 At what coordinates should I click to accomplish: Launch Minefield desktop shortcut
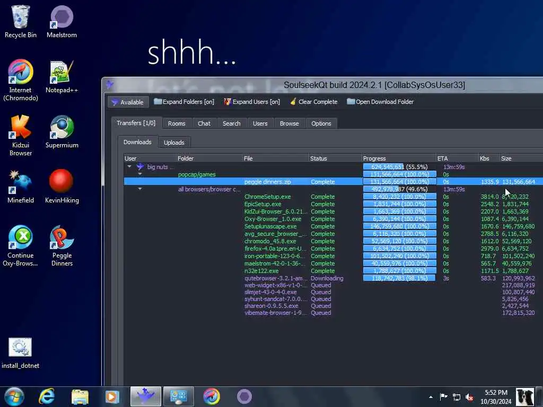coord(21,187)
